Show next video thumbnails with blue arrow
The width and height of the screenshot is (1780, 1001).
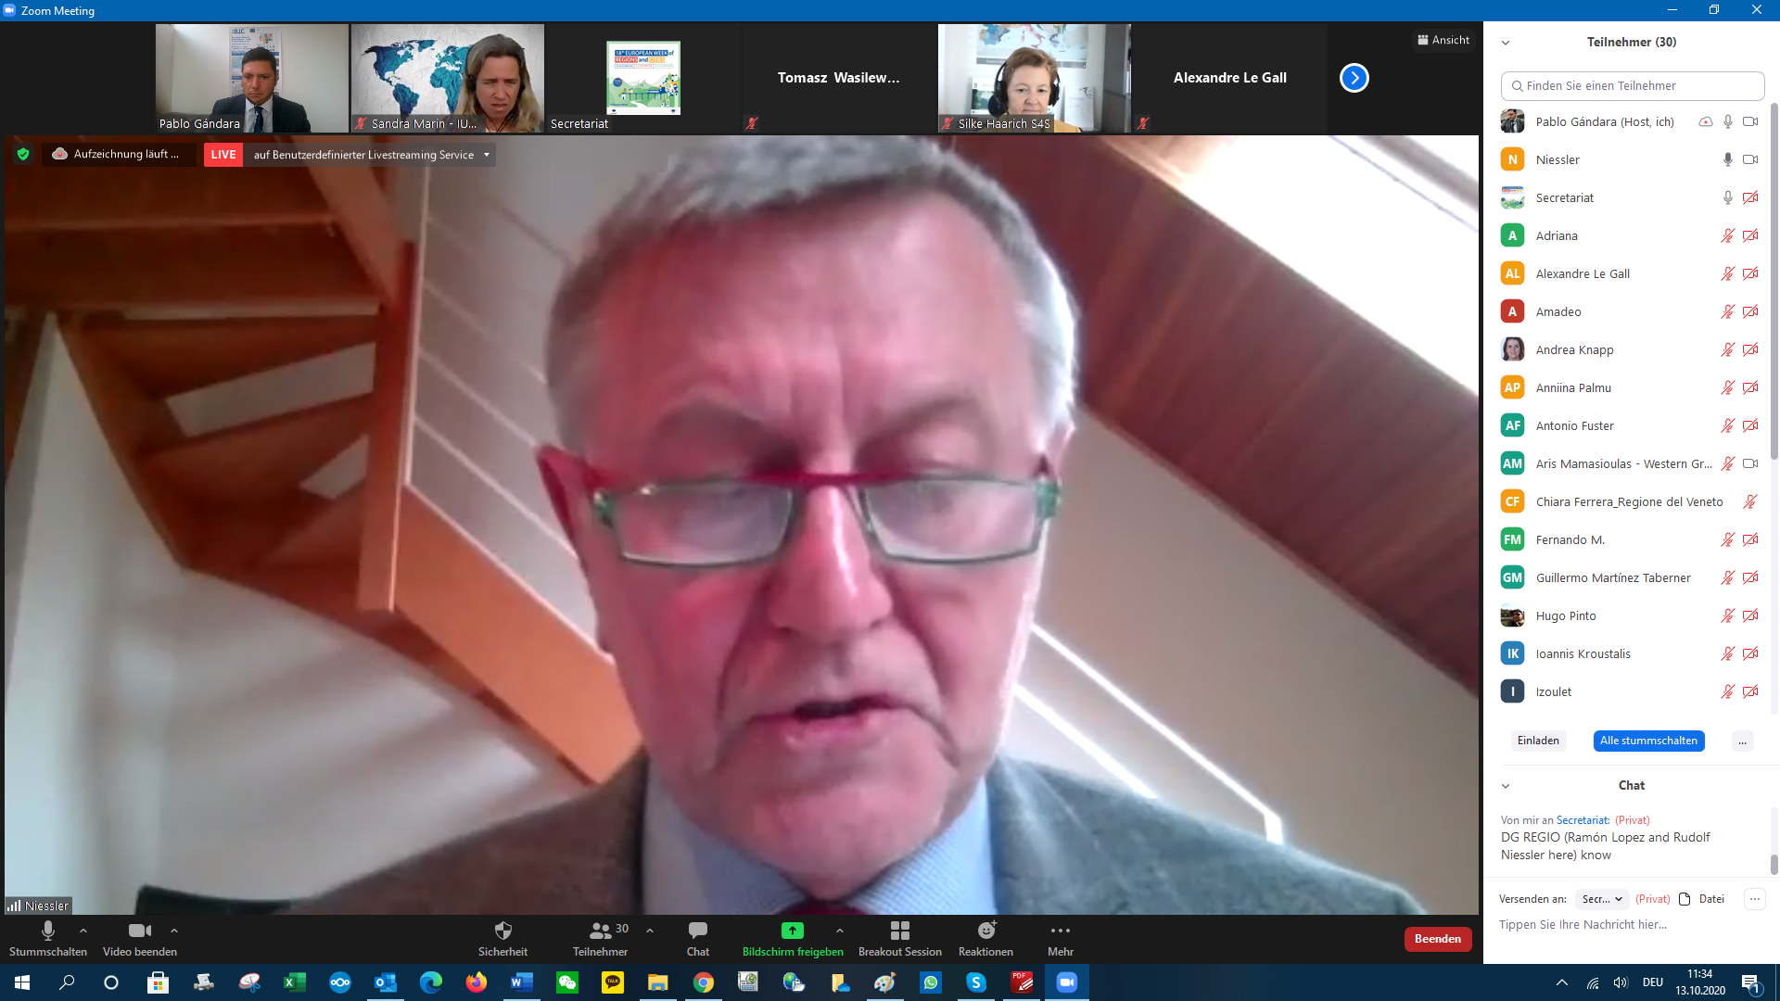pos(1354,78)
